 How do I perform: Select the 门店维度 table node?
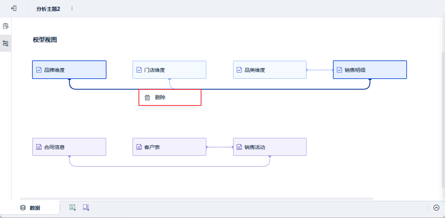click(169, 70)
